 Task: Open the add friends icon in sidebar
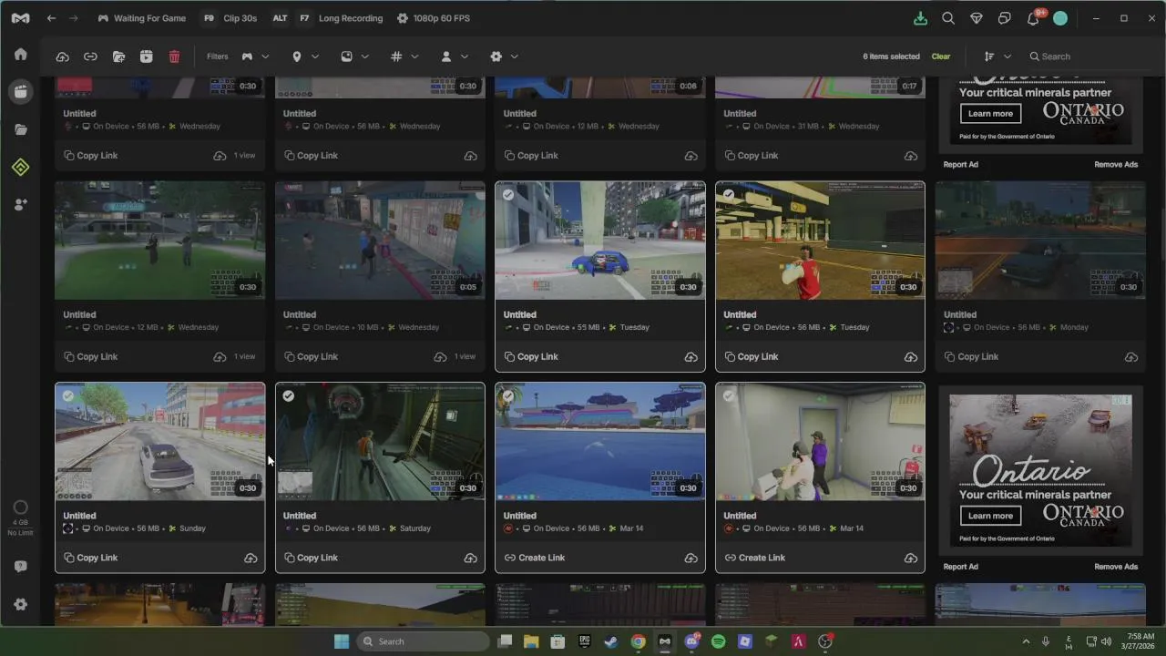coord(21,205)
